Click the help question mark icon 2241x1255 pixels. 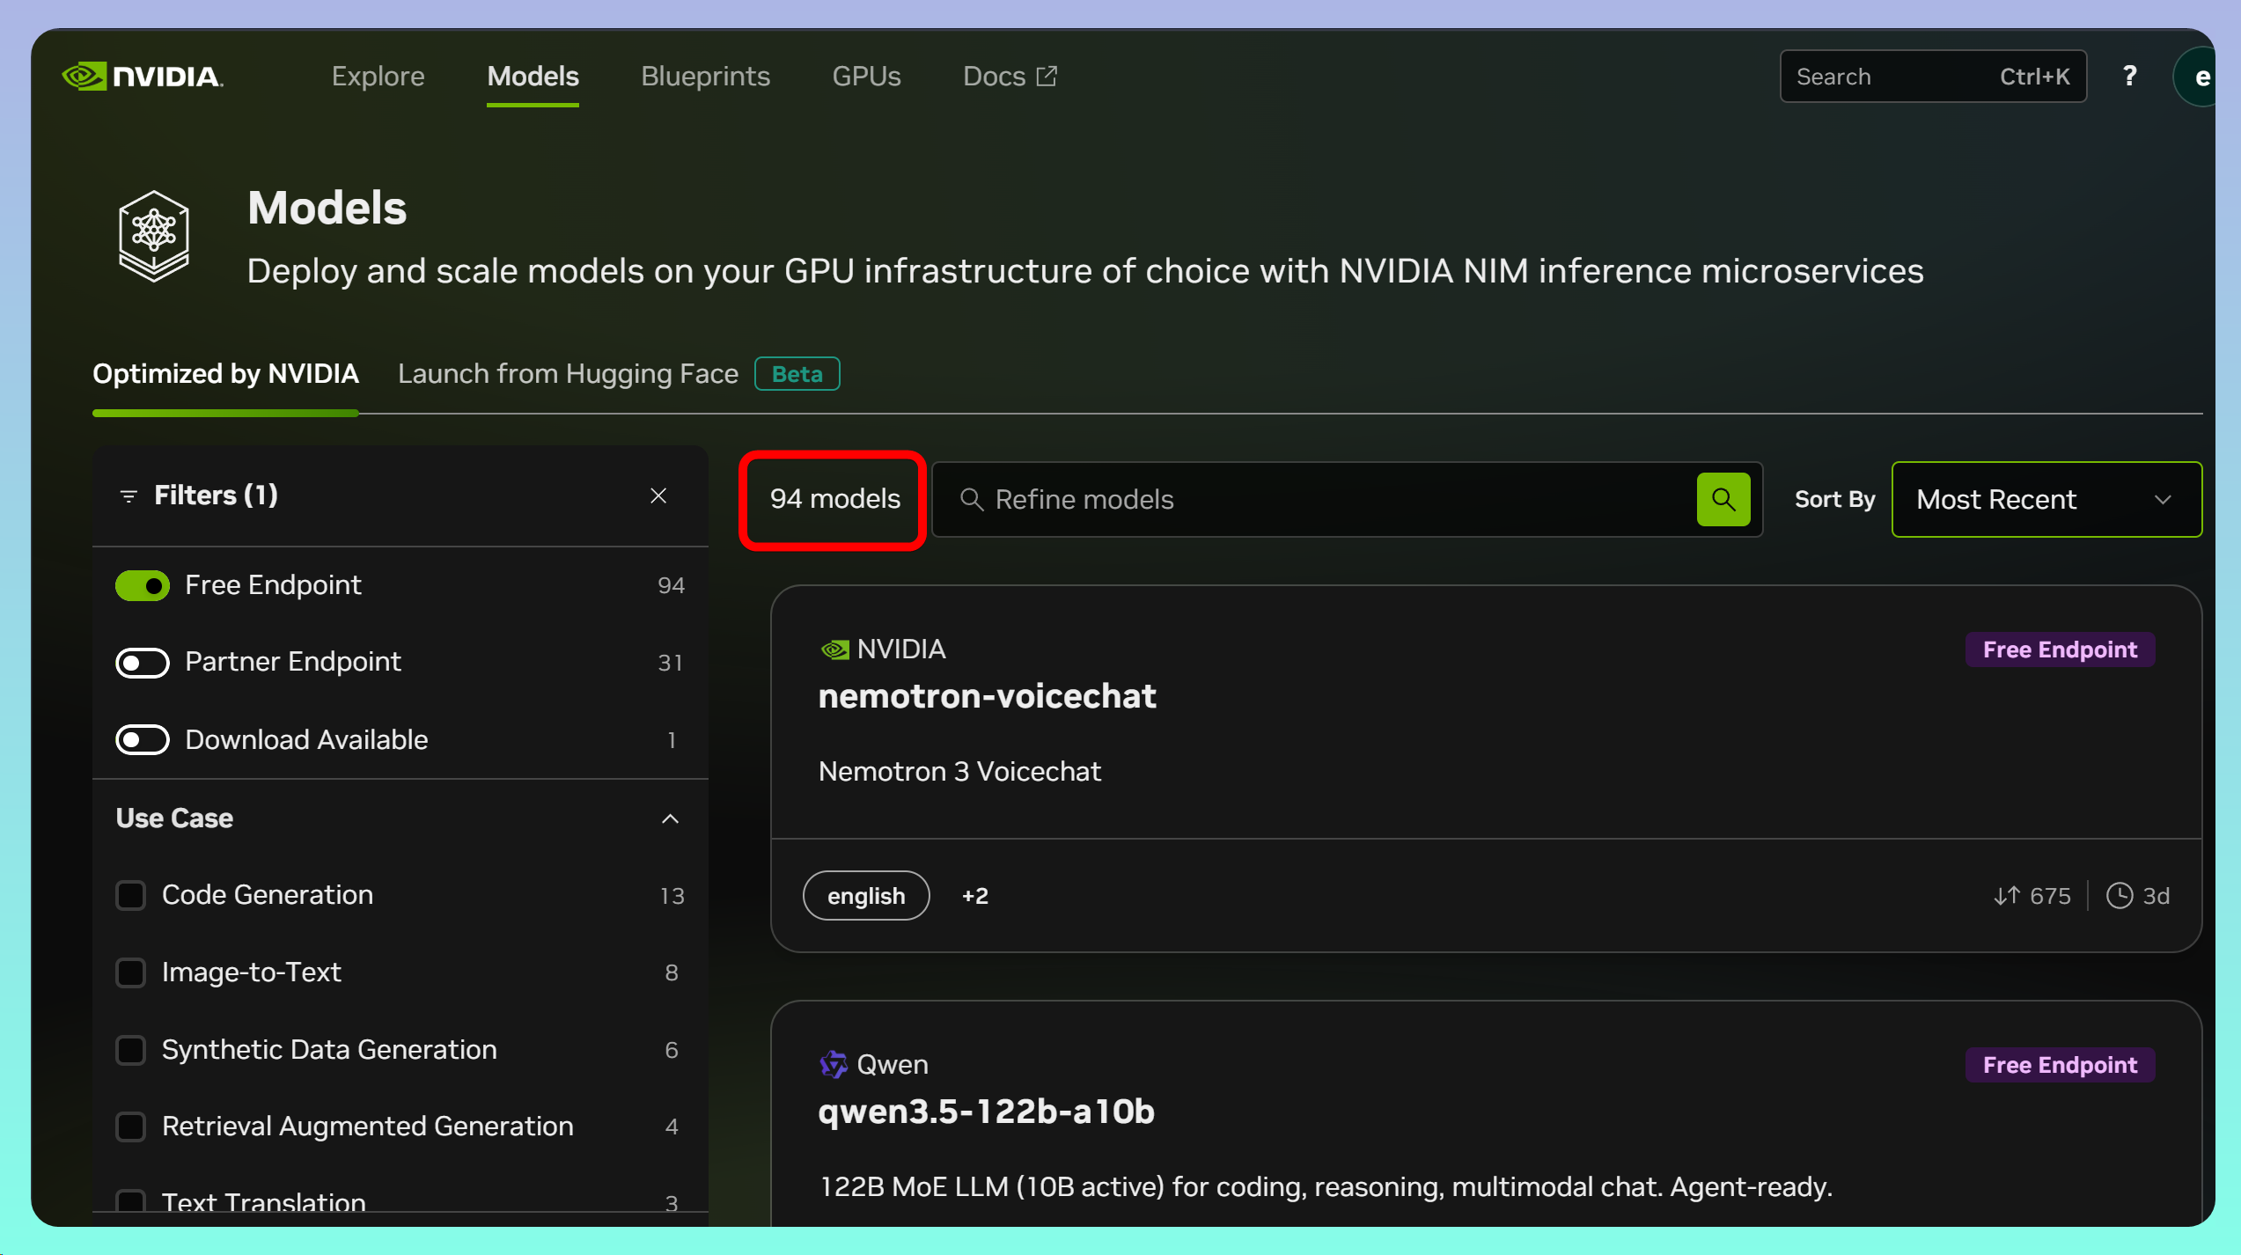point(2129,77)
